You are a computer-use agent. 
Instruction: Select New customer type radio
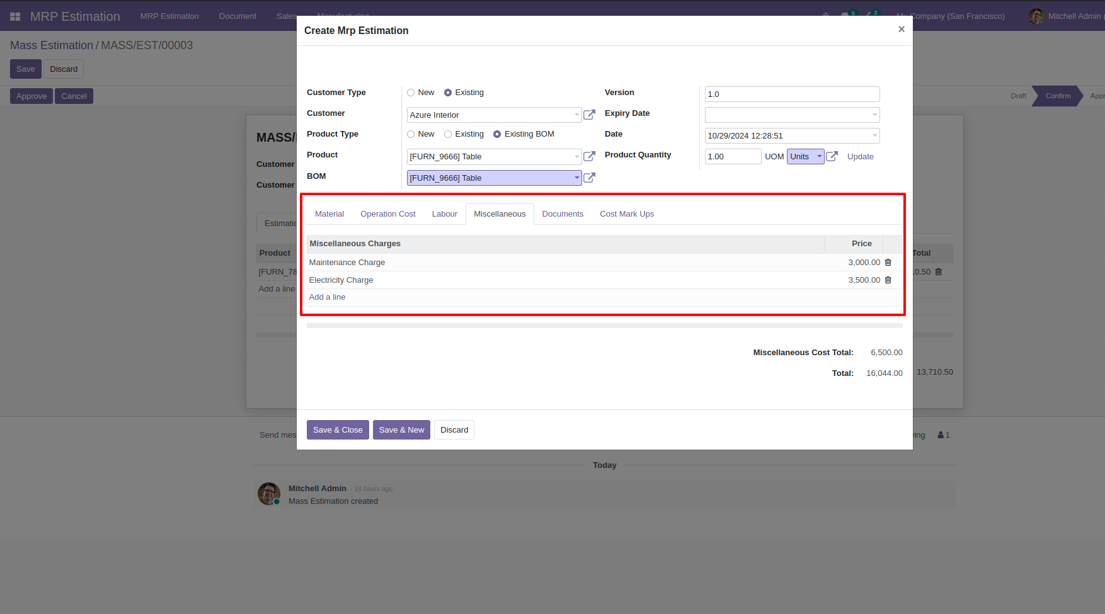pyautogui.click(x=411, y=93)
